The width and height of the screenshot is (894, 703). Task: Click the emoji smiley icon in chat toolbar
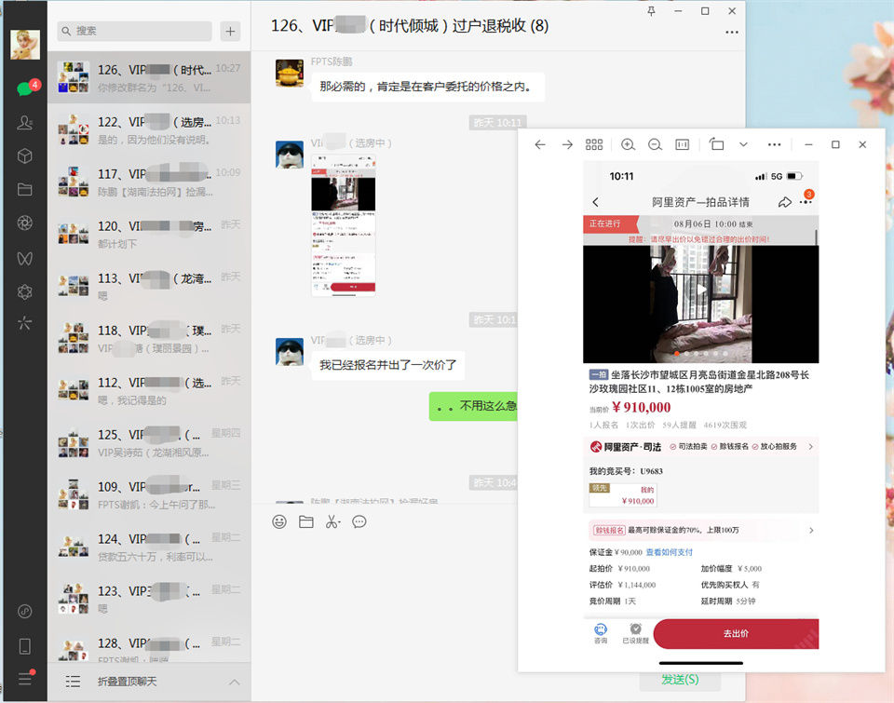279,521
